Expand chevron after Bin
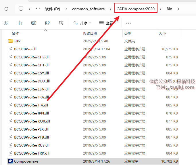 pyautogui.click(x=178, y=9)
